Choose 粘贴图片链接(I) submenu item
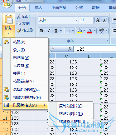 coord(71,122)
